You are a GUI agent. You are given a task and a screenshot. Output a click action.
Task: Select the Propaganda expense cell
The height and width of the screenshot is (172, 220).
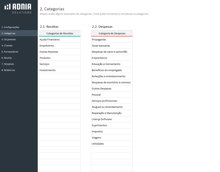(112, 39)
